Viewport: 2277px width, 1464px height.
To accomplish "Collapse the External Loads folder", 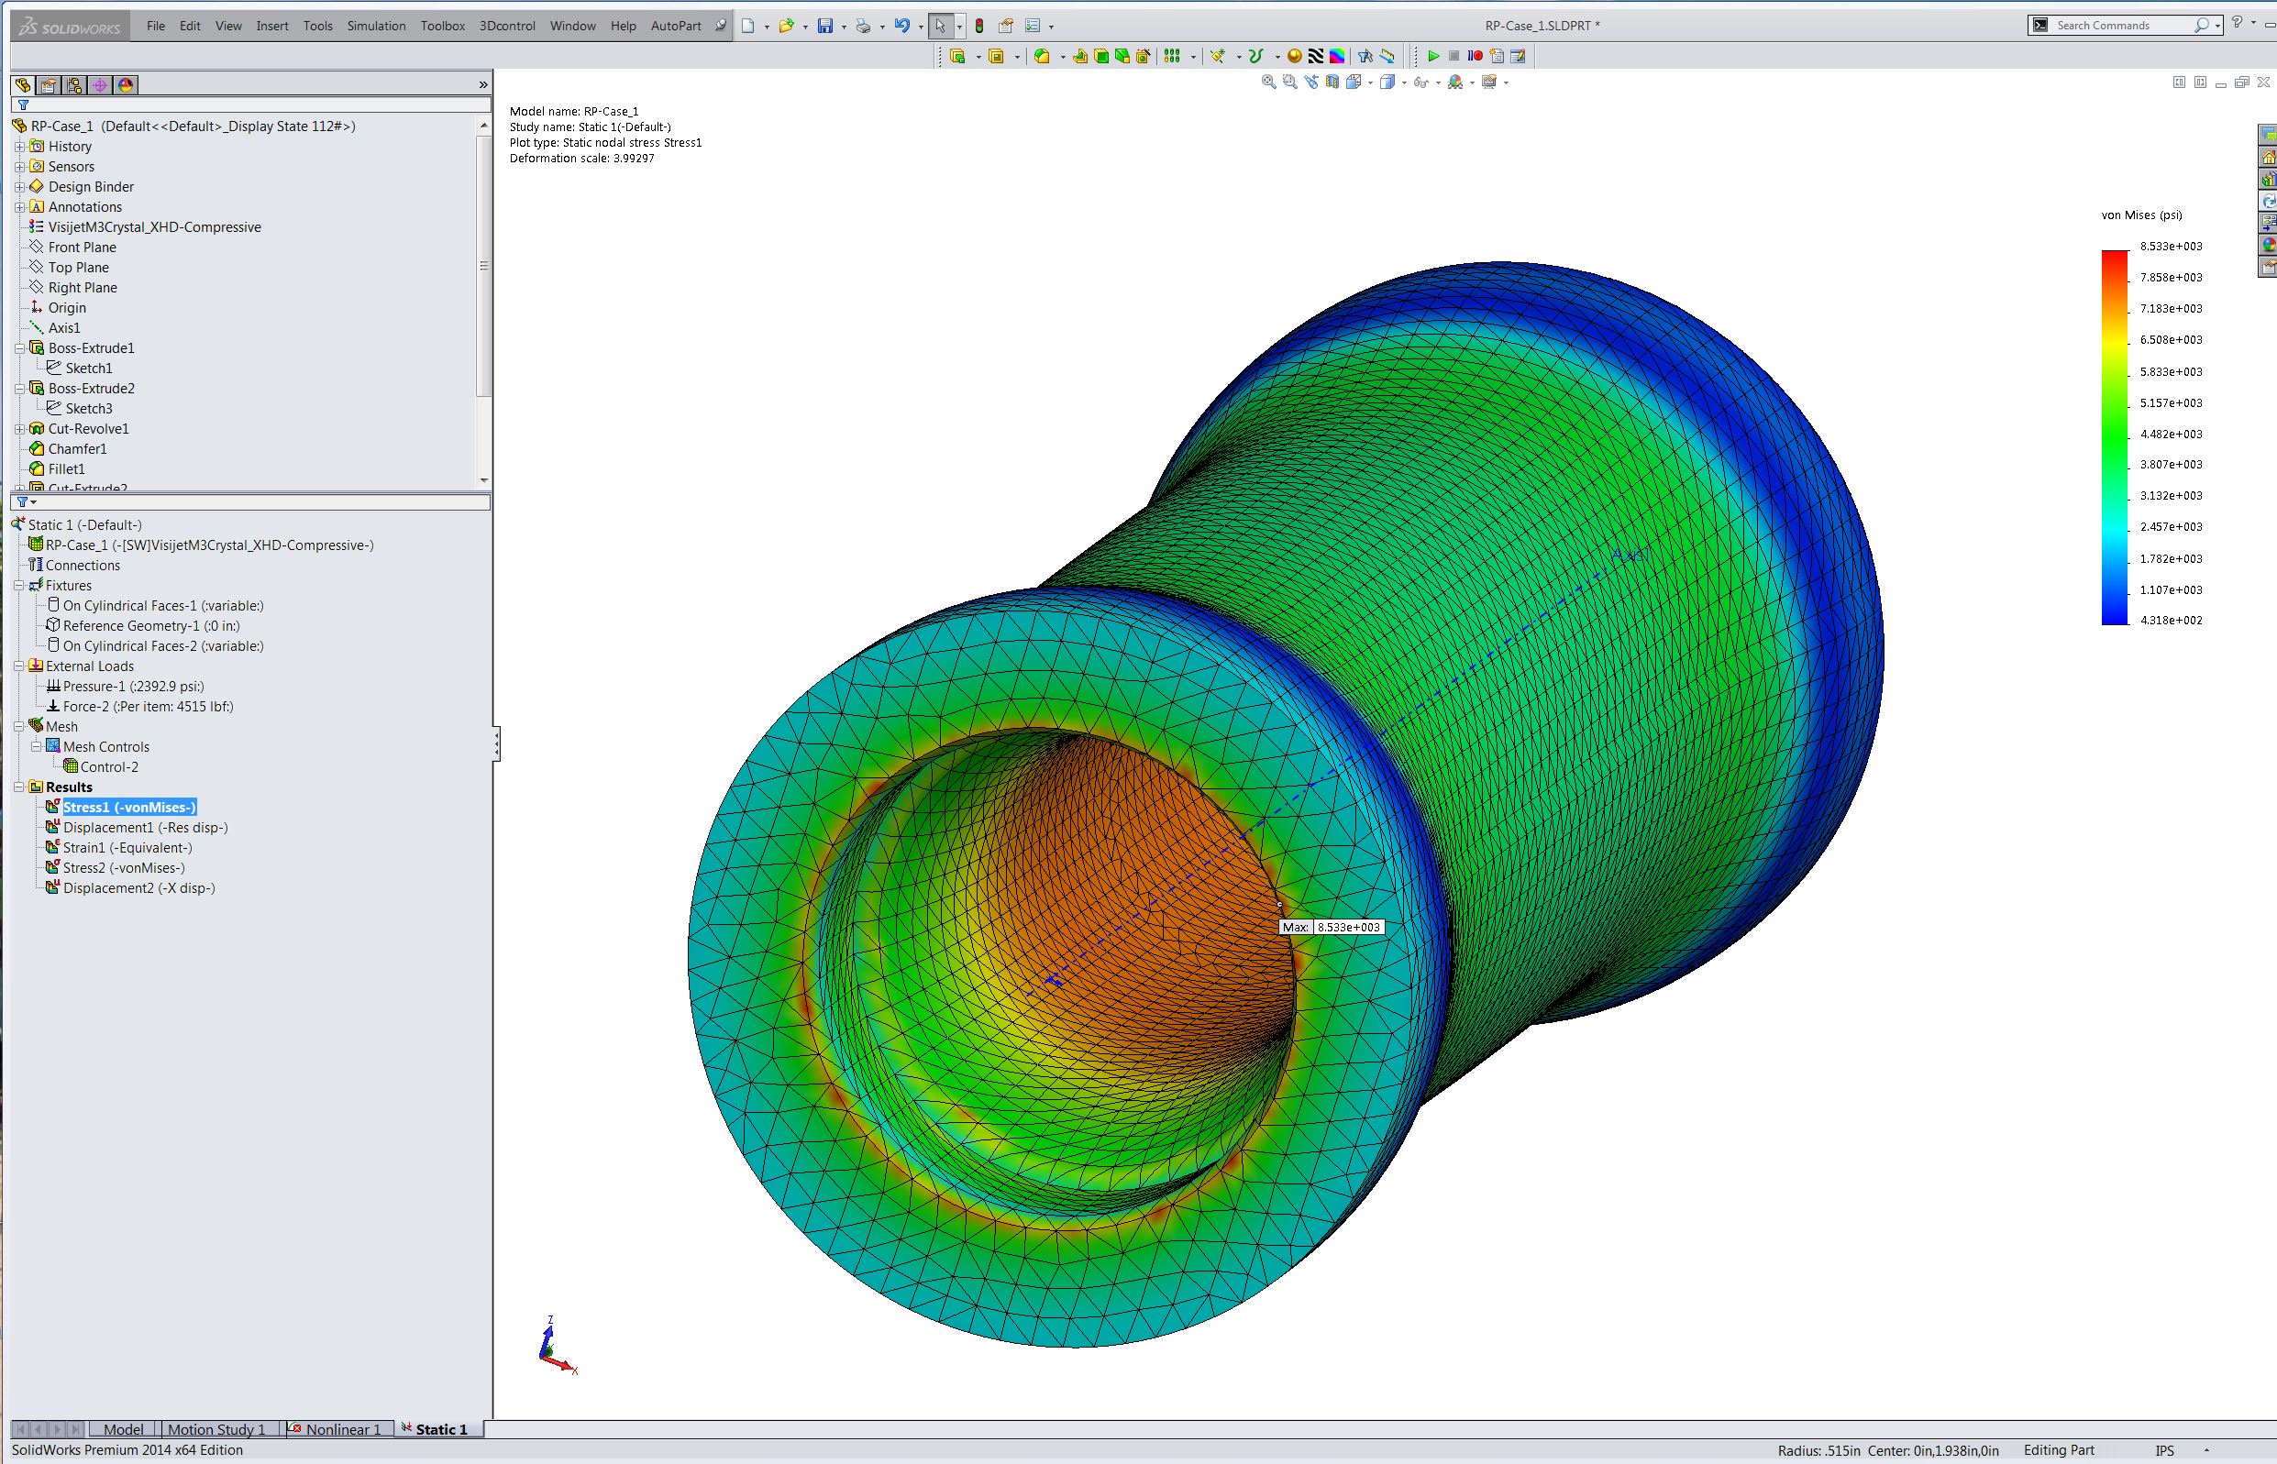I will tap(19, 666).
